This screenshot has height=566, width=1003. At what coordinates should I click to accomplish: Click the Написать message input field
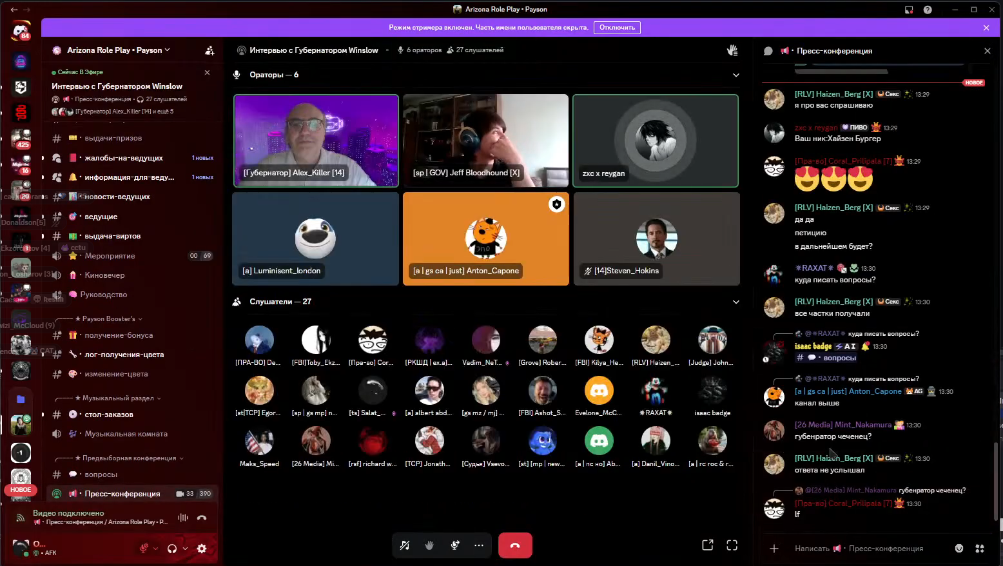tap(864, 549)
